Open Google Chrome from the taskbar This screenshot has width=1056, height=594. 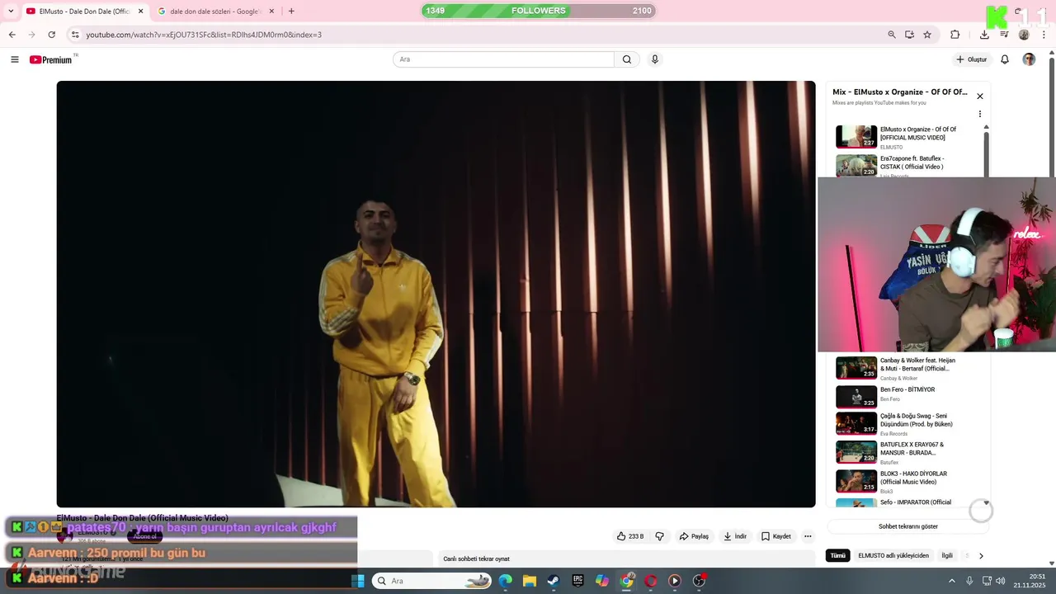[627, 581]
